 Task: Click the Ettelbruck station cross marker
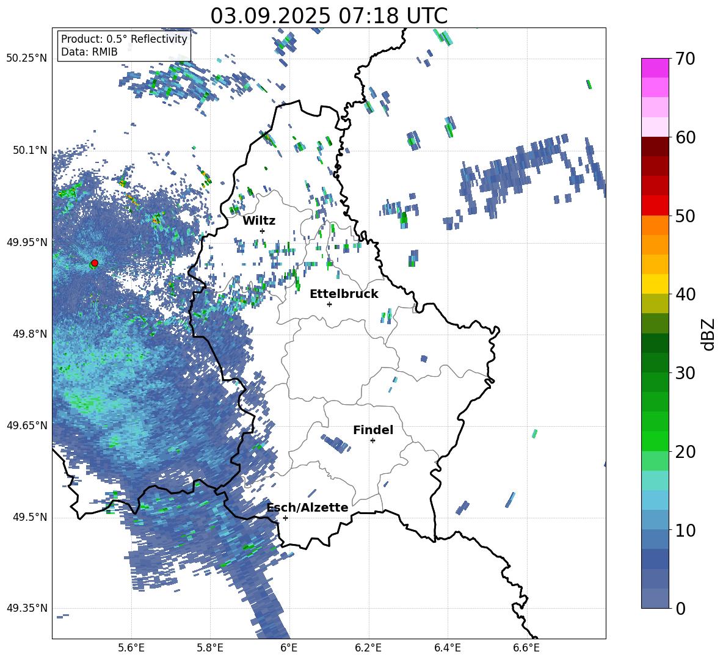[329, 304]
